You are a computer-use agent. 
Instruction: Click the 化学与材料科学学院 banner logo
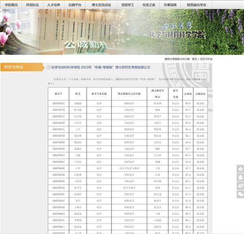pos(177,33)
